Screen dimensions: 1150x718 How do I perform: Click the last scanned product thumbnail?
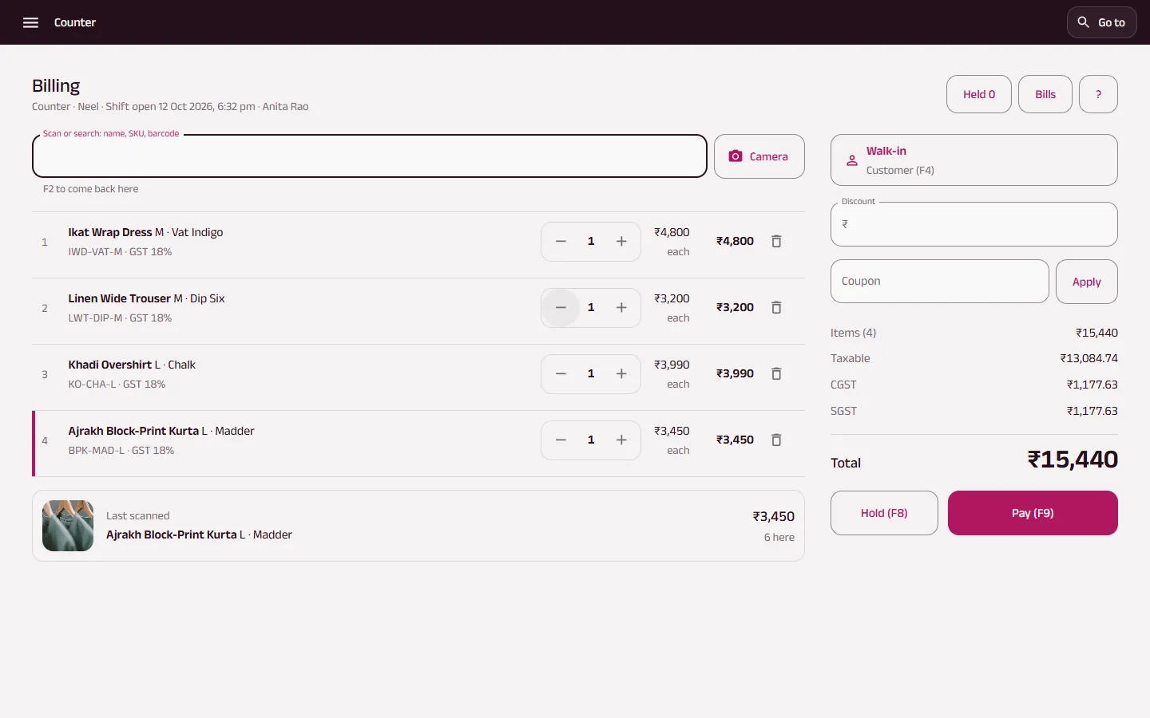coord(68,526)
